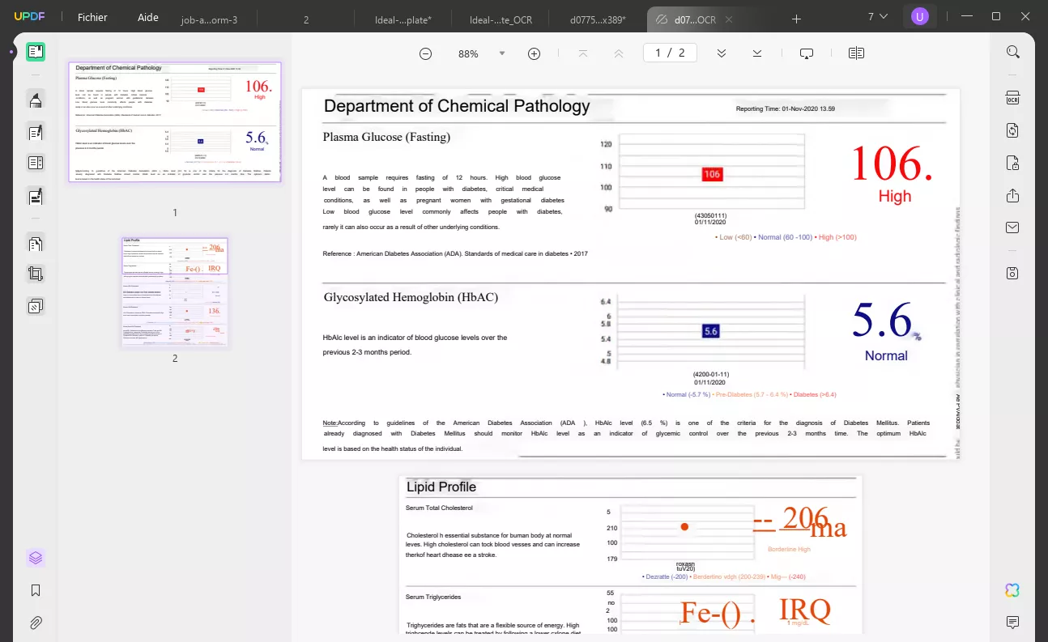Image resolution: width=1048 pixels, height=642 pixels.
Task: Expand the zoom level dropdown arrow
Action: pos(502,53)
